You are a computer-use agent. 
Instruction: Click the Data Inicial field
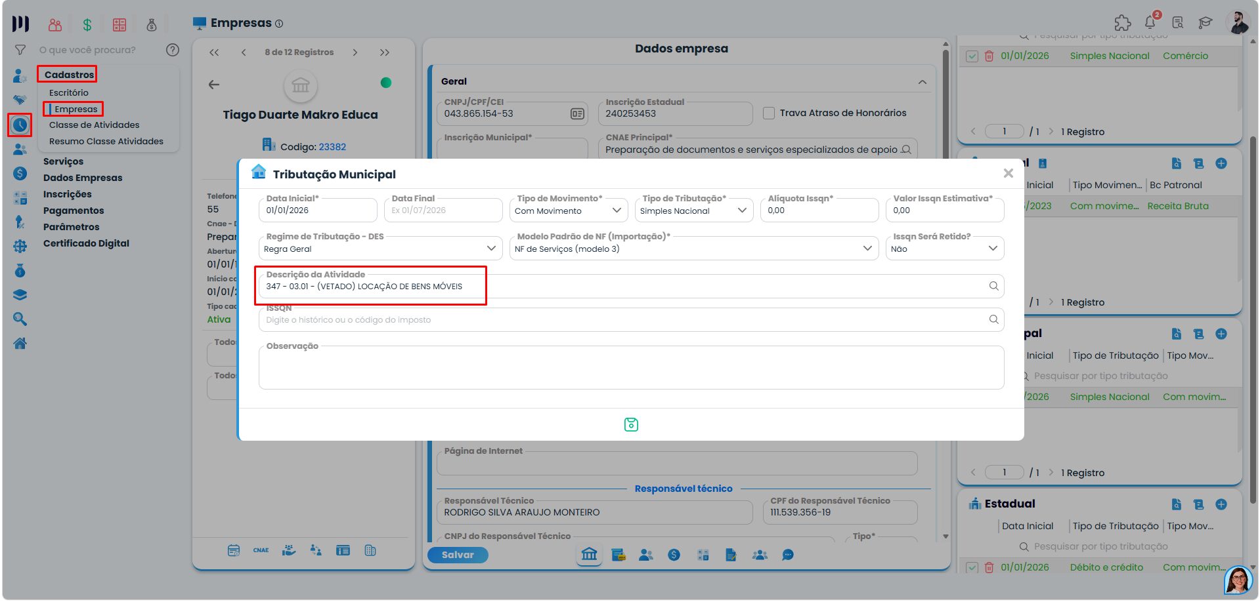[318, 211]
